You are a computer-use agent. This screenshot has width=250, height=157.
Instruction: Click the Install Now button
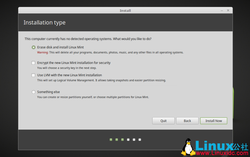coord(214,121)
